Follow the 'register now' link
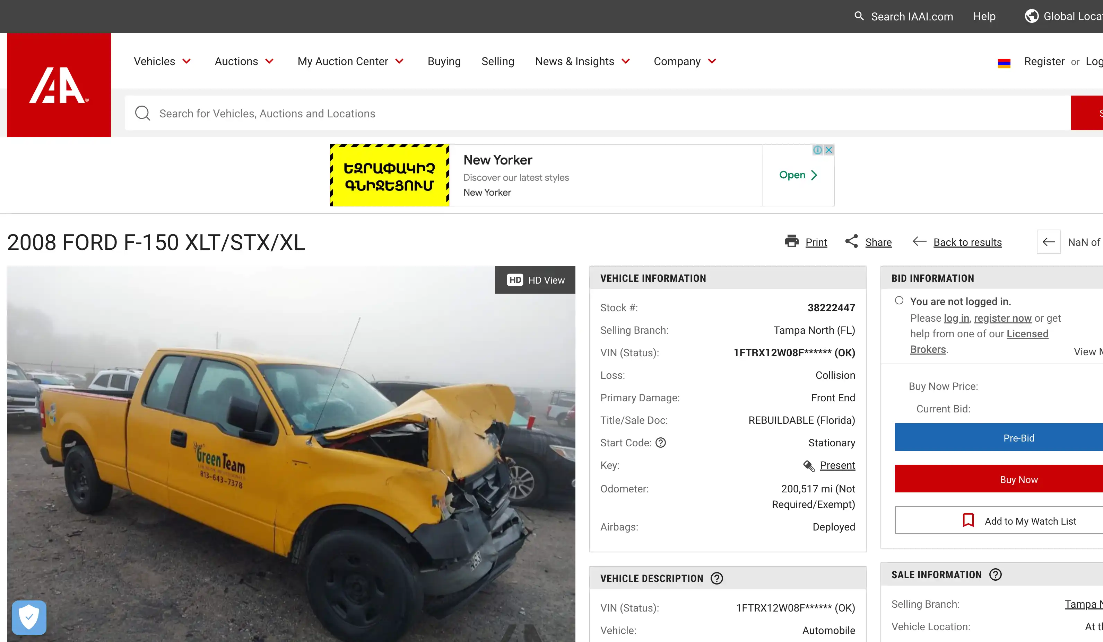The width and height of the screenshot is (1103, 642). 1003,318
